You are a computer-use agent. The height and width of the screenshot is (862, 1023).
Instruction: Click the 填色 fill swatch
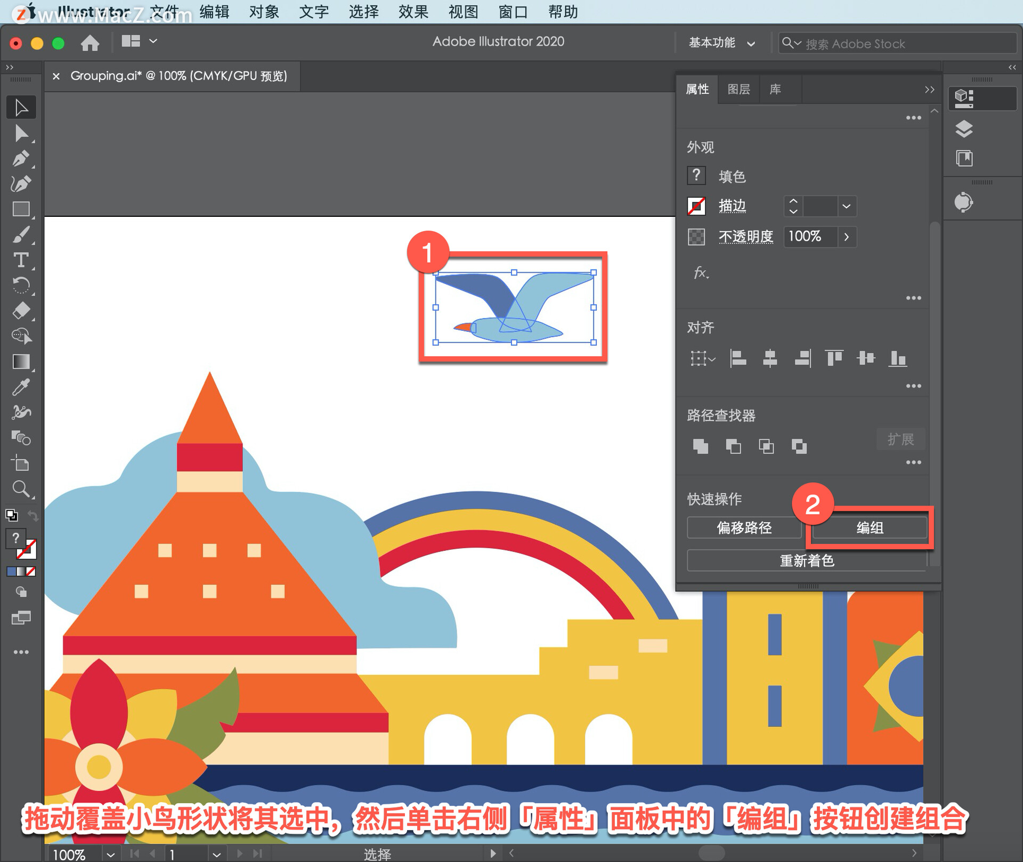coord(696,175)
